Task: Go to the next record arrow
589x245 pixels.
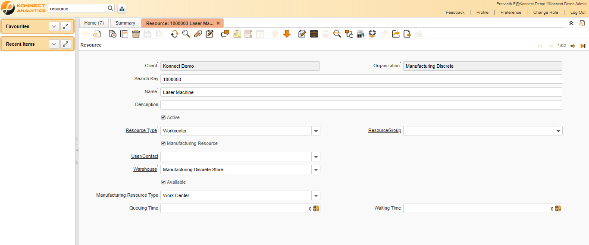Action: click(x=573, y=46)
